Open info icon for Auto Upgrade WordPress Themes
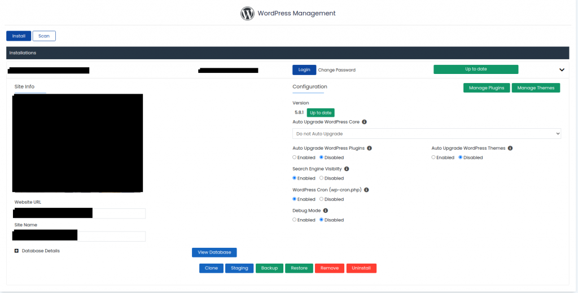The image size is (578, 293). coord(510,148)
